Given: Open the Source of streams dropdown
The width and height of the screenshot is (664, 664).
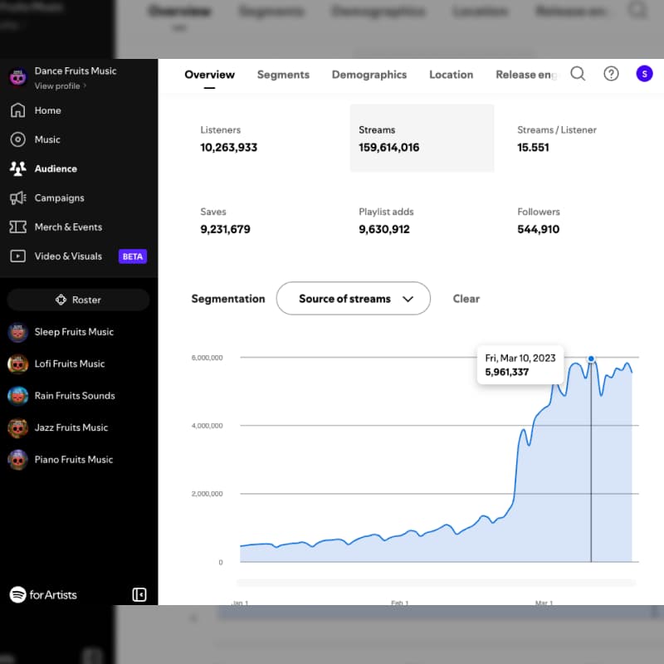Looking at the screenshot, I should [x=353, y=298].
